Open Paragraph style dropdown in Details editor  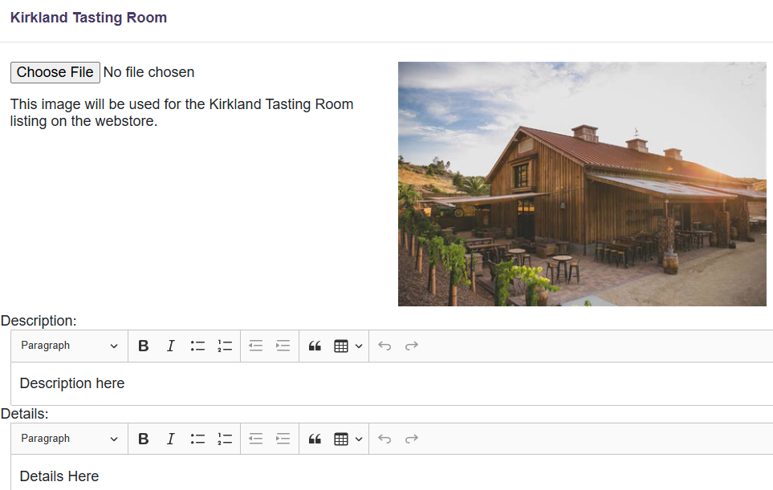pyautogui.click(x=69, y=439)
